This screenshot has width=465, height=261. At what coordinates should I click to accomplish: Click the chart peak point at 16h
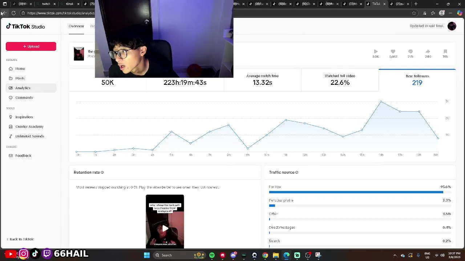[381, 101]
